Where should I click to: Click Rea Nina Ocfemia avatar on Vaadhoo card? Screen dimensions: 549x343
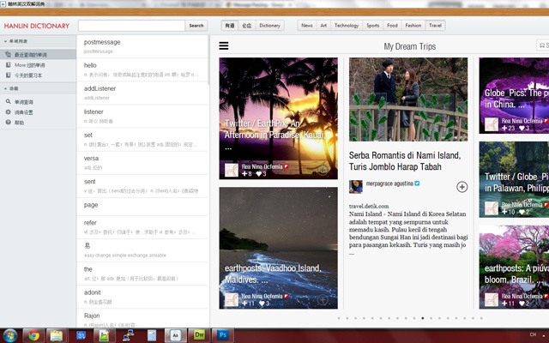(232, 299)
